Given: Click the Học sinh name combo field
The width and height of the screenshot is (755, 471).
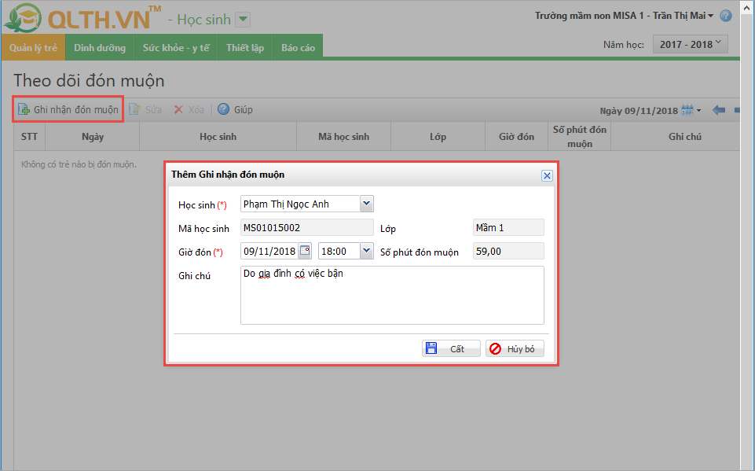Looking at the screenshot, I should tap(300, 204).
